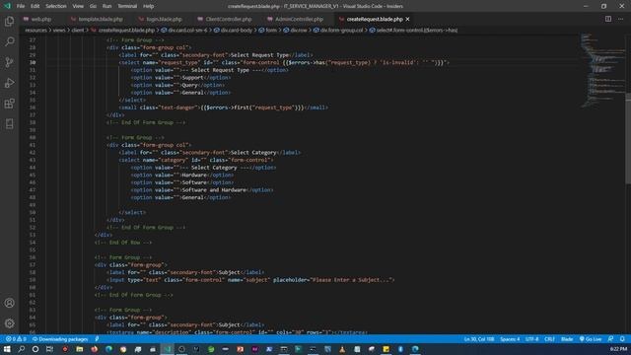Open the Terminal menu
This screenshot has width=631, height=355.
tap(127, 6)
